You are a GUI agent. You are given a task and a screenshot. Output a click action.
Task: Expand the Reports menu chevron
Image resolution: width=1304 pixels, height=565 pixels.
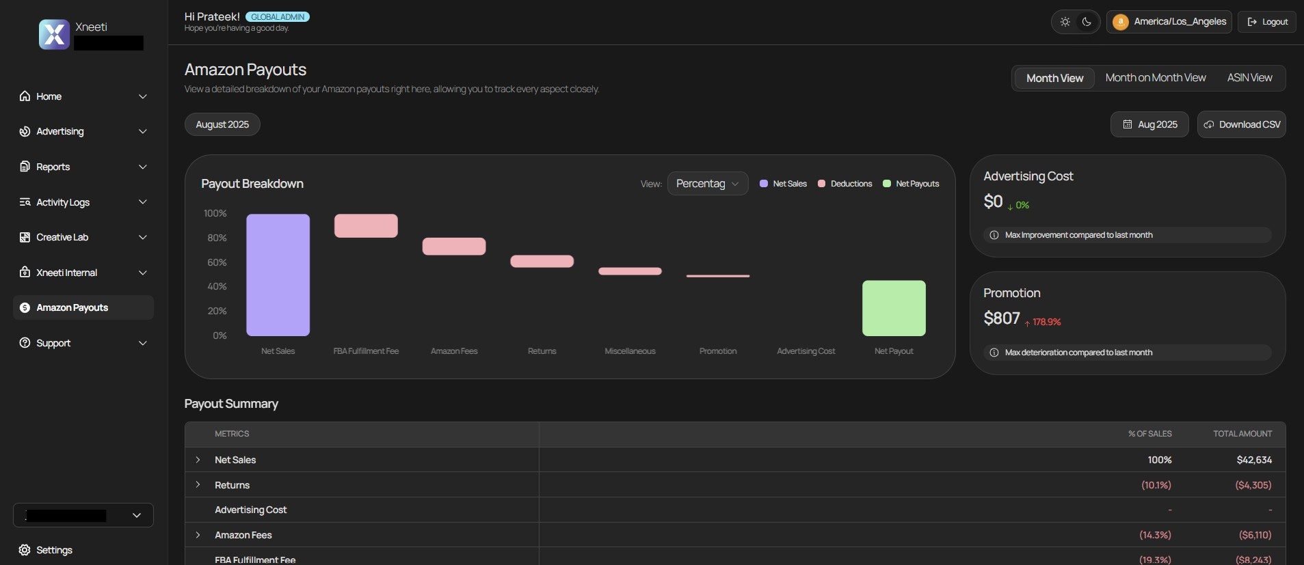click(143, 167)
